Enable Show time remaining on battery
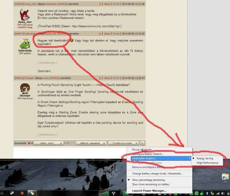 click(160, 184)
